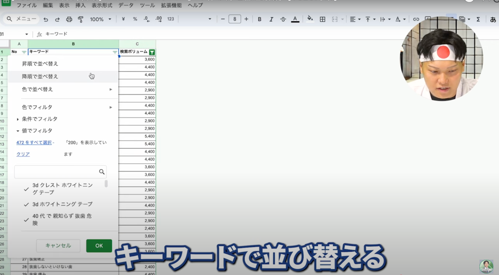Screen dimensions: 499x275
Task: Apply italic formatting with the I icon
Action: coord(271,19)
